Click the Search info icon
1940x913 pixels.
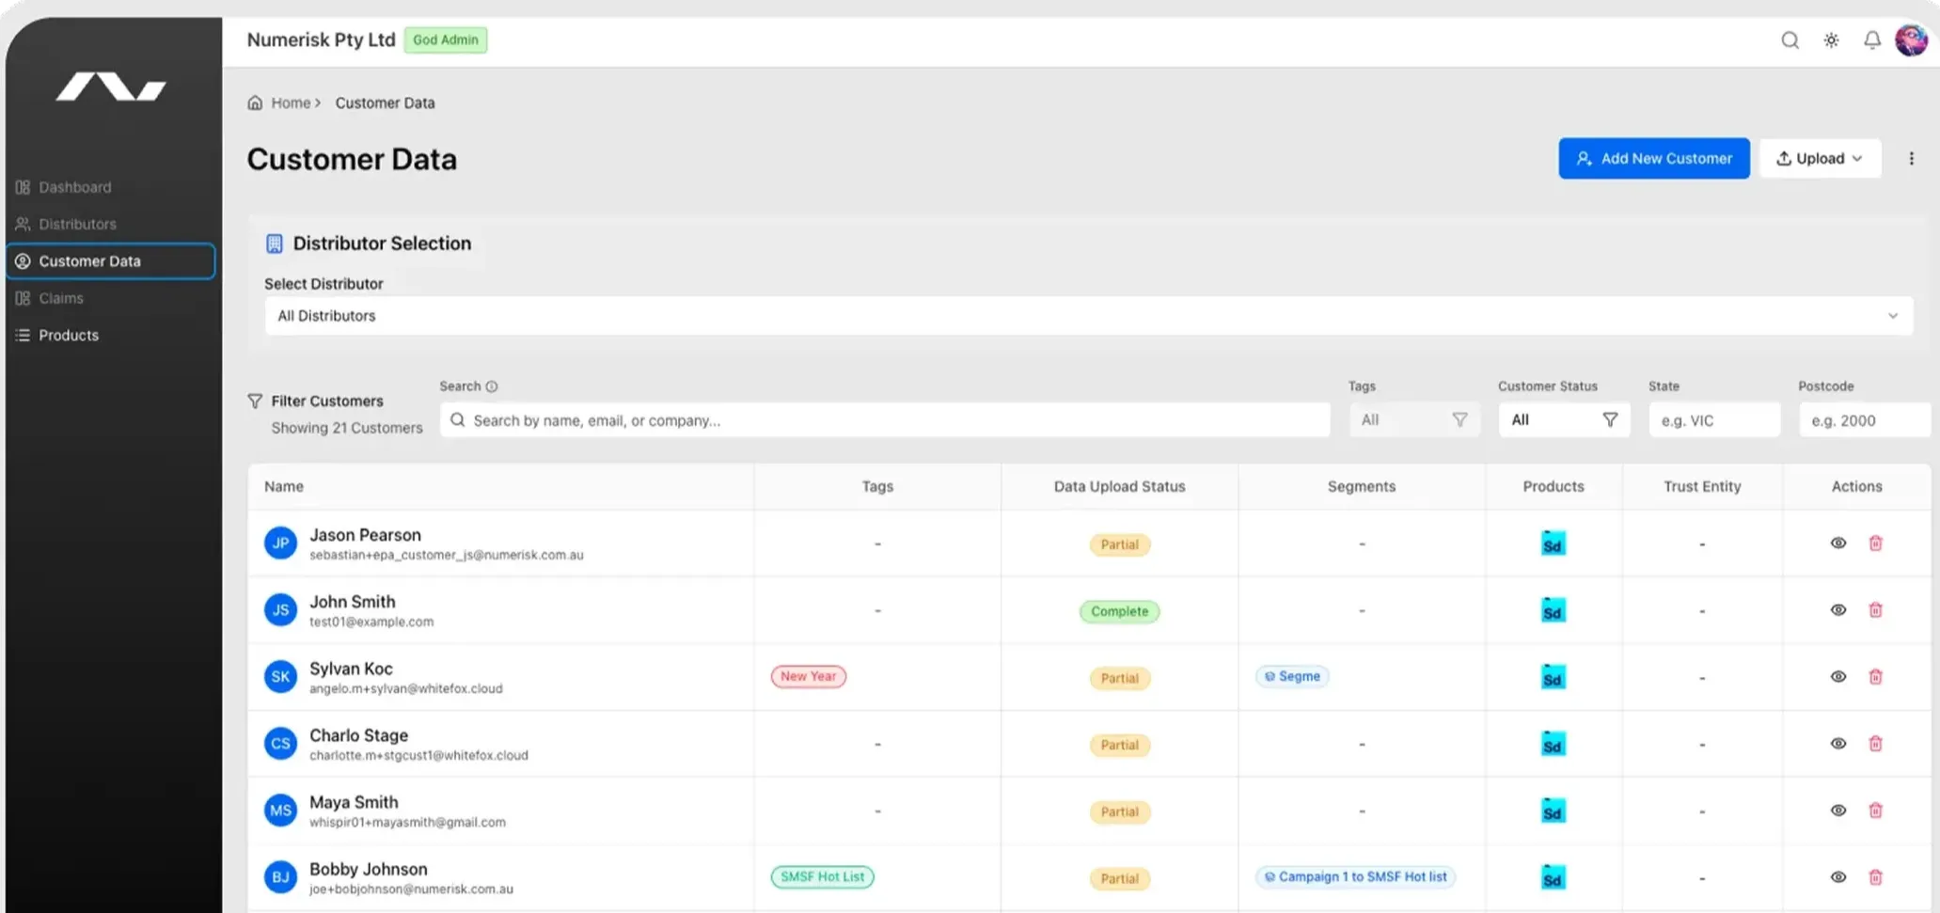[492, 386]
